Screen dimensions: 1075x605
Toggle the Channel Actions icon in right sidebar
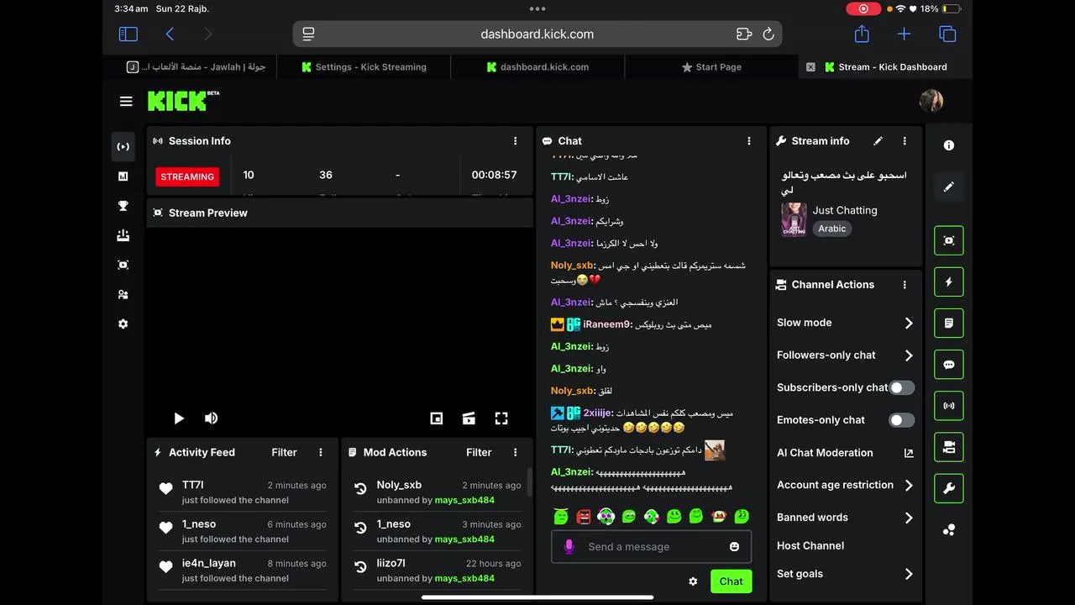(x=949, y=447)
